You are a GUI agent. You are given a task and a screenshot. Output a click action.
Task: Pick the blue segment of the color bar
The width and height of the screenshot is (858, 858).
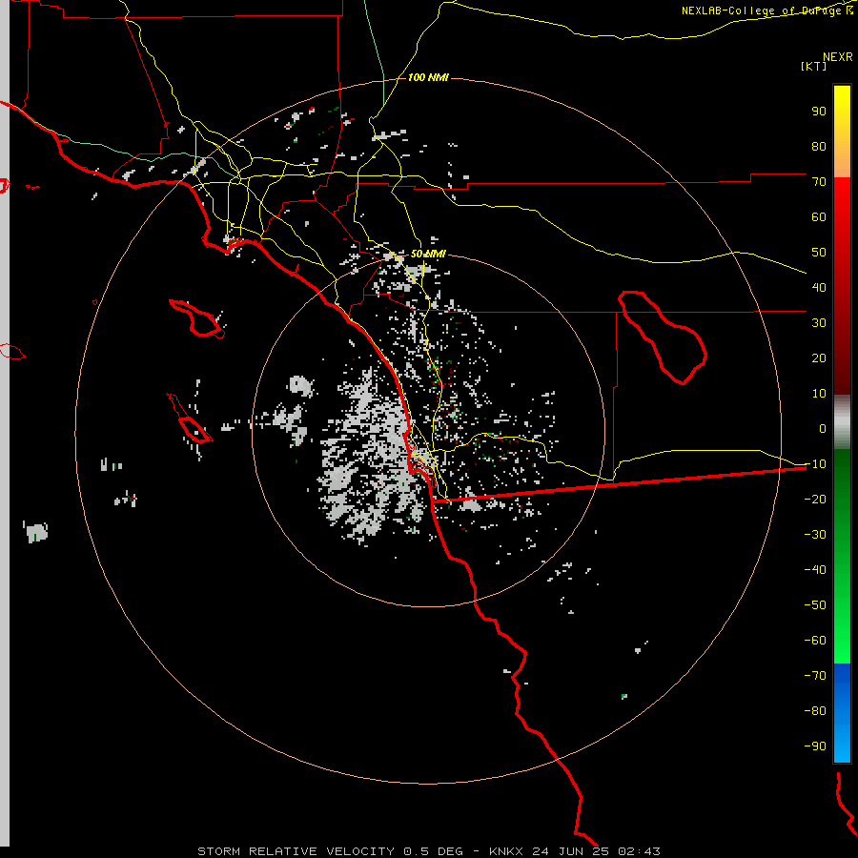point(842,713)
